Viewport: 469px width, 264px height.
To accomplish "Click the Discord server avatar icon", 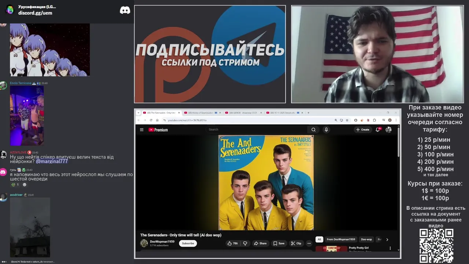I will click(x=10, y=10).
